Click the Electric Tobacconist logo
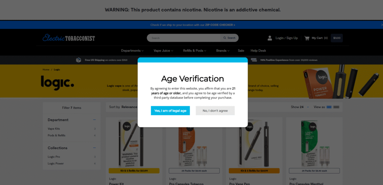 (69, 38)
